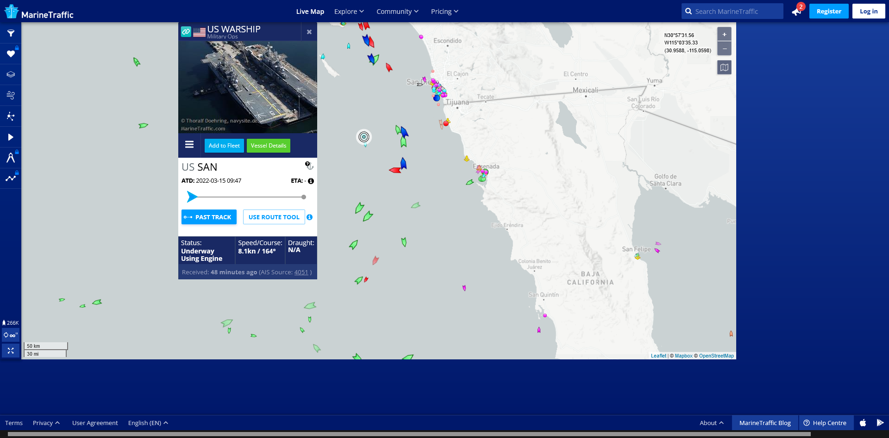Open notifications megaphone icon
Viewport: 889px width, 438px height.
click(x=797, y=11)
